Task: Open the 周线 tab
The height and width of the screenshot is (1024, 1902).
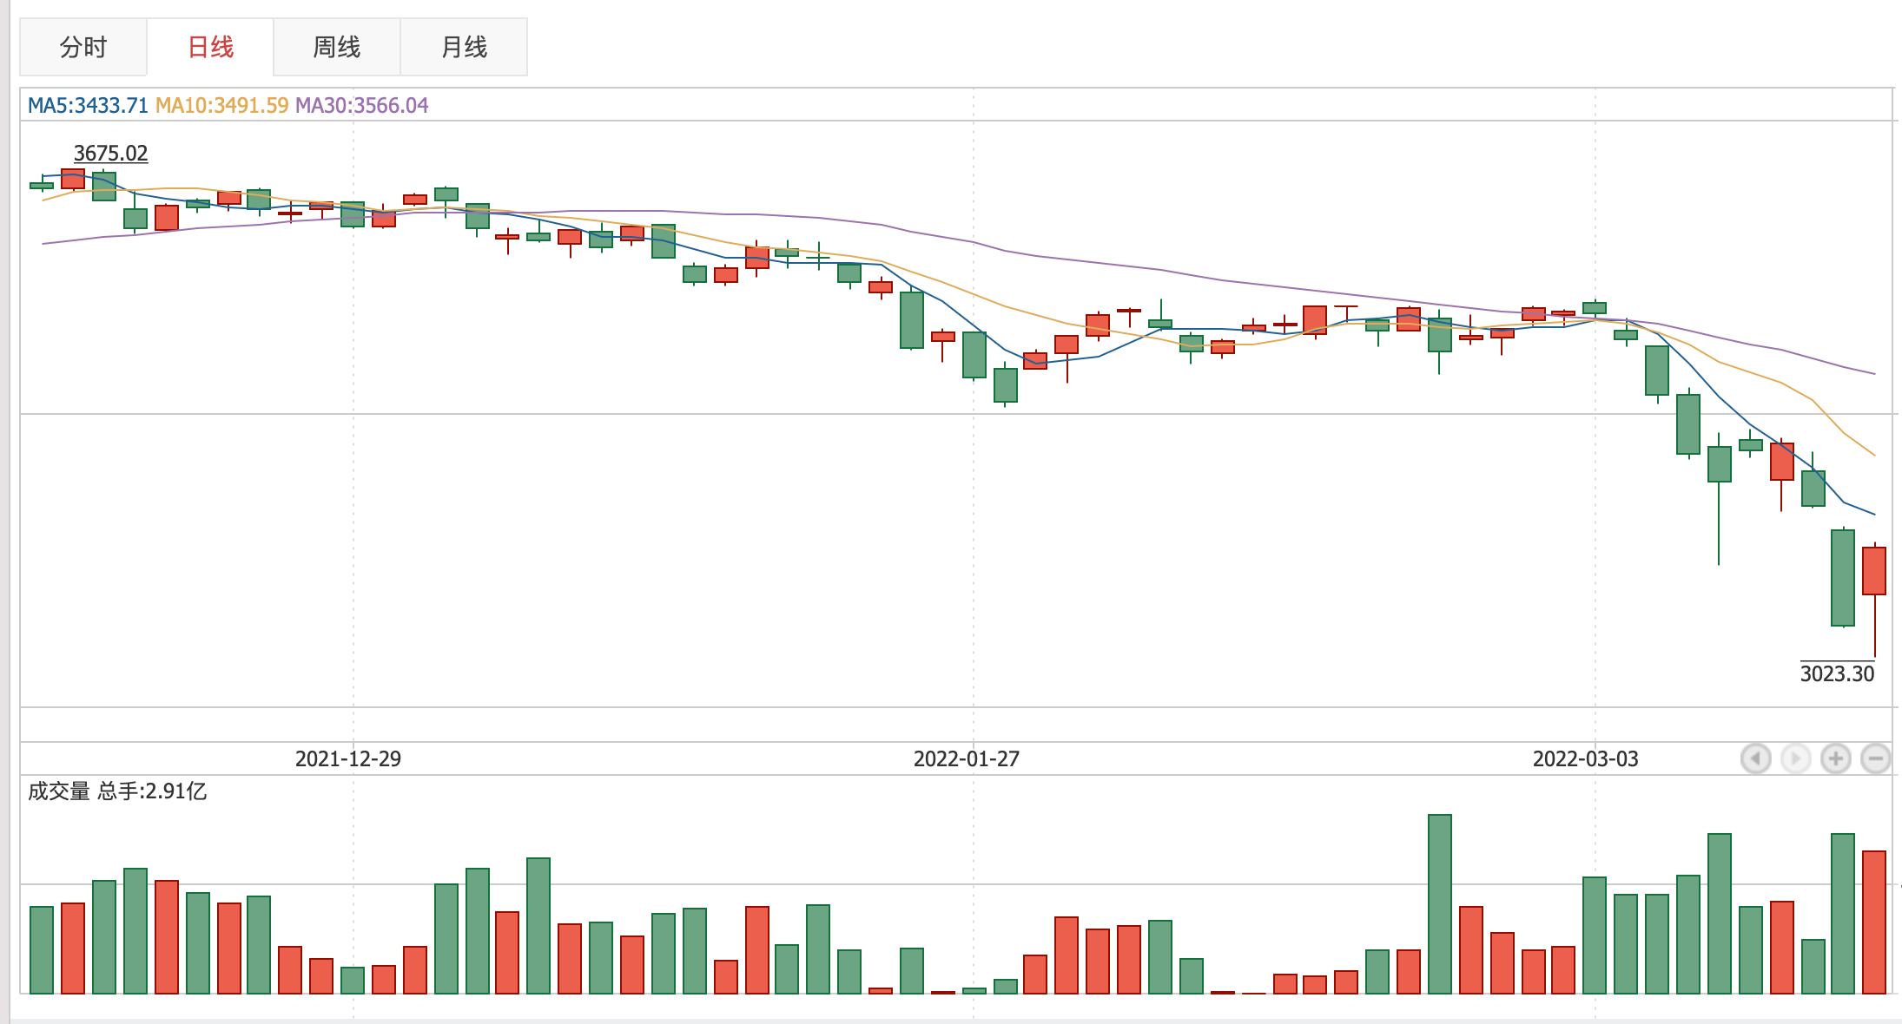Action: click(337, 47)
